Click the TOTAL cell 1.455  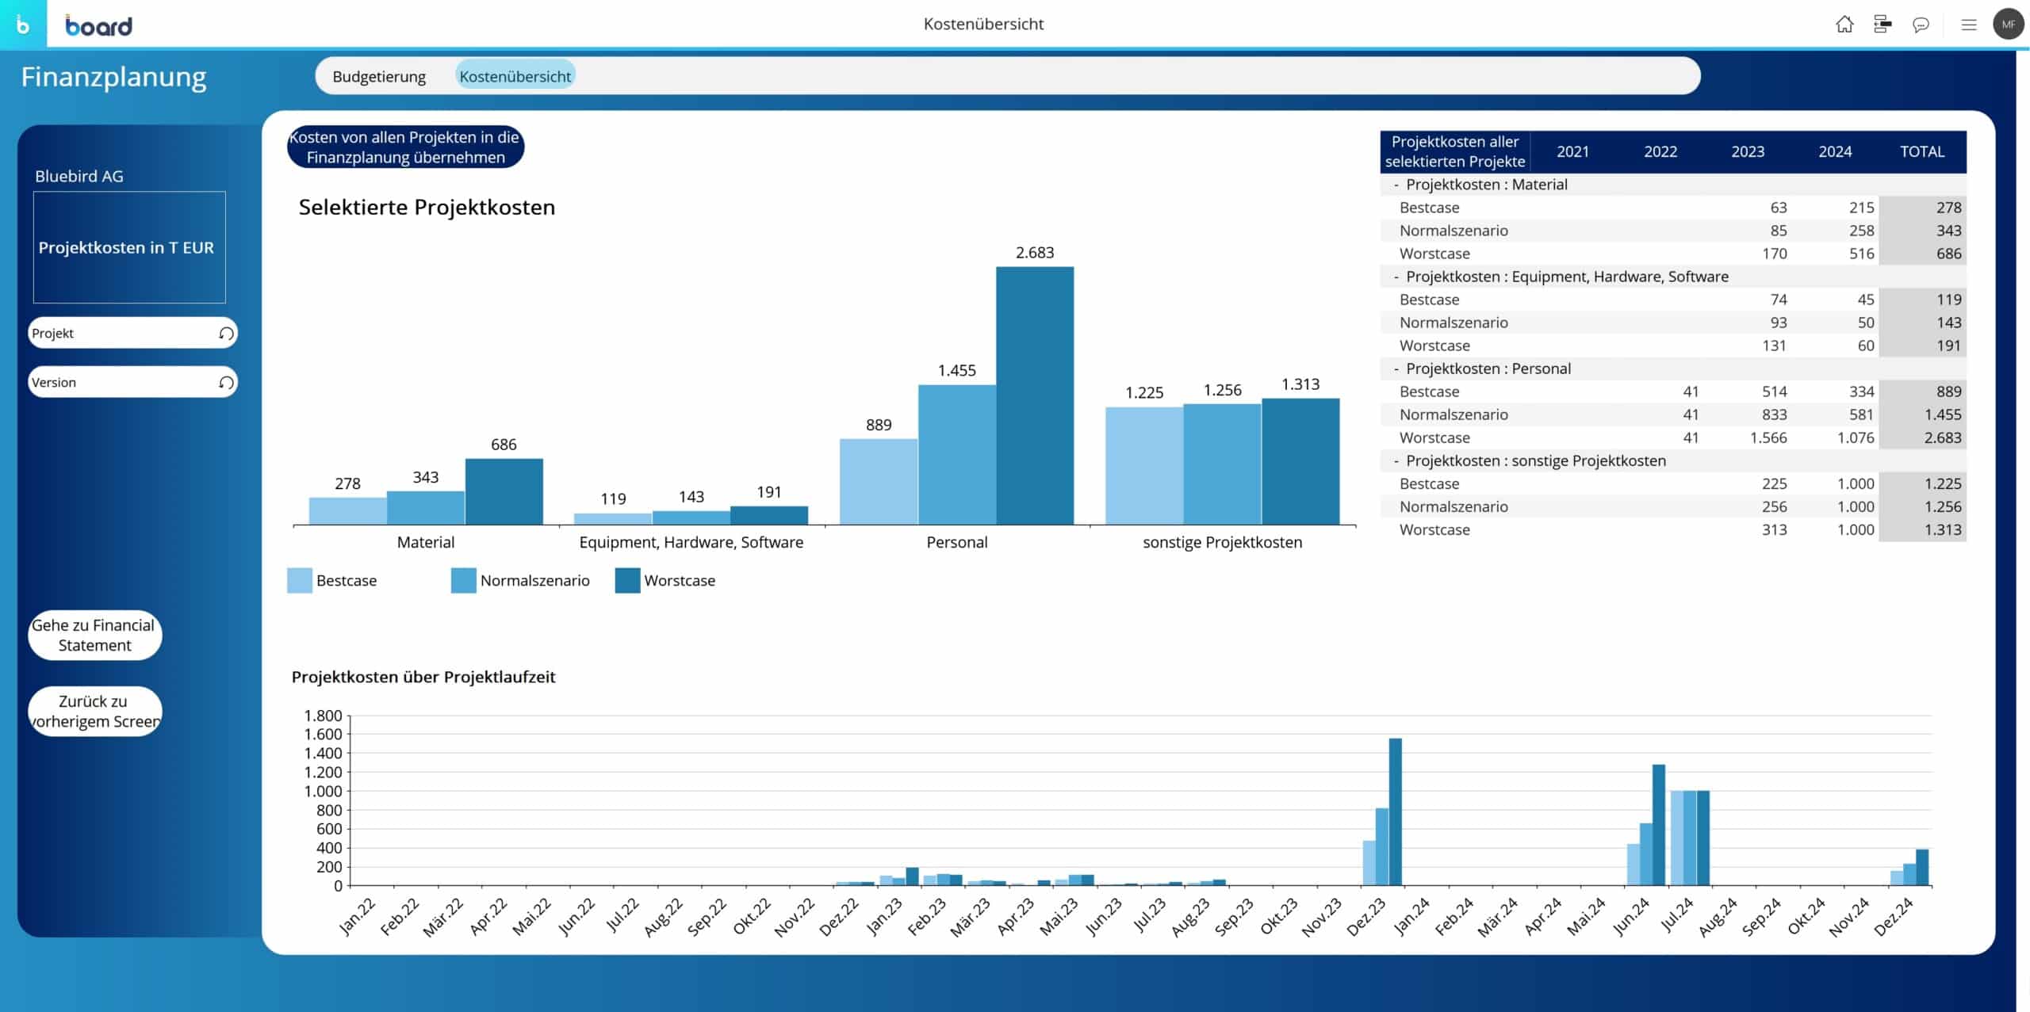pos(1923,414)
